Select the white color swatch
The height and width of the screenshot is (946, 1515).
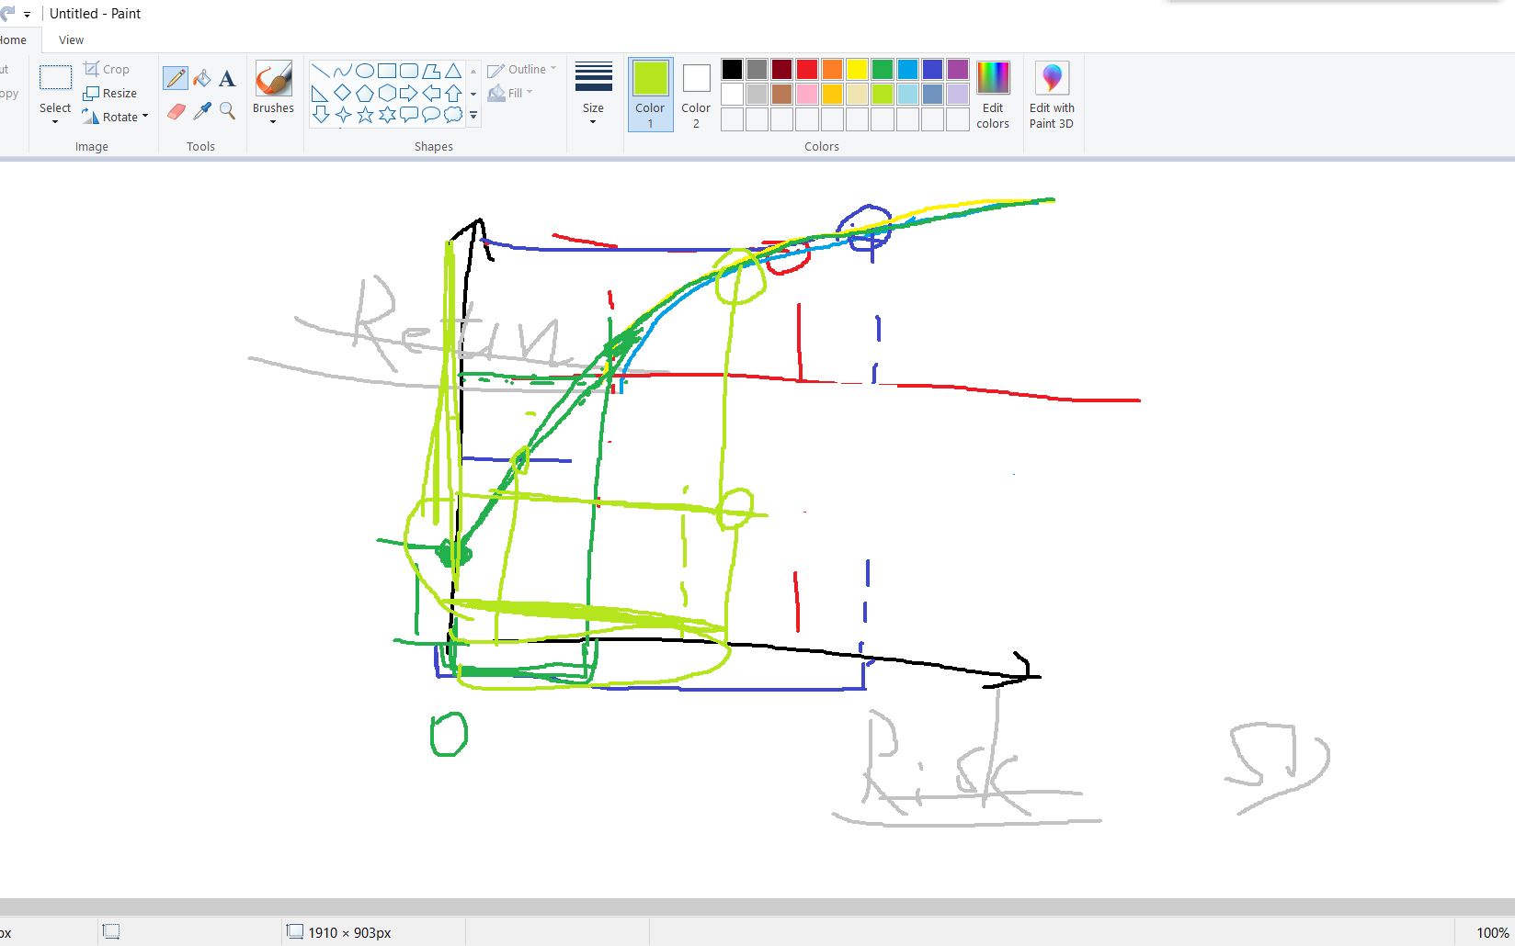point(732,95)
